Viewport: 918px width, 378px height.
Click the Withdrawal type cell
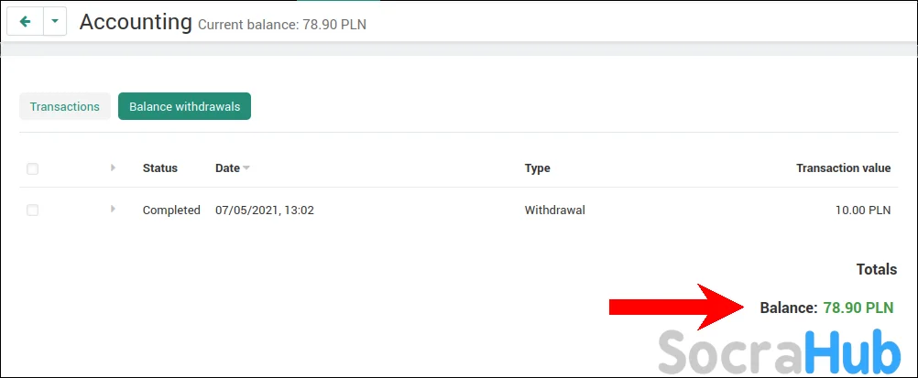click(554, 211)
